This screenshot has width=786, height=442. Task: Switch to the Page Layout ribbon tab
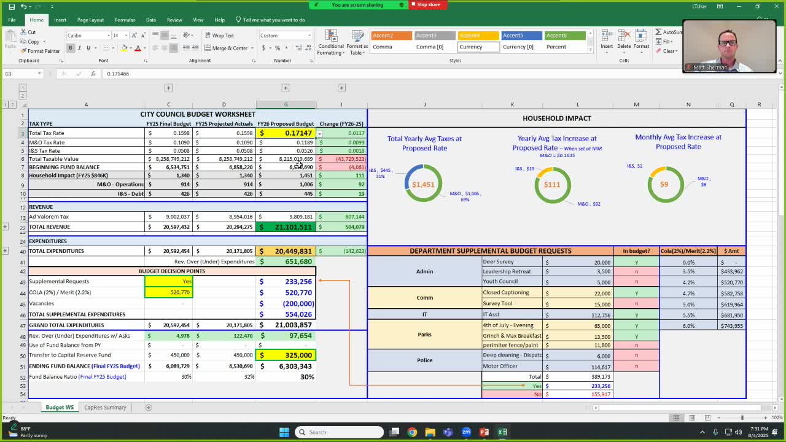(x=90, y=20)
